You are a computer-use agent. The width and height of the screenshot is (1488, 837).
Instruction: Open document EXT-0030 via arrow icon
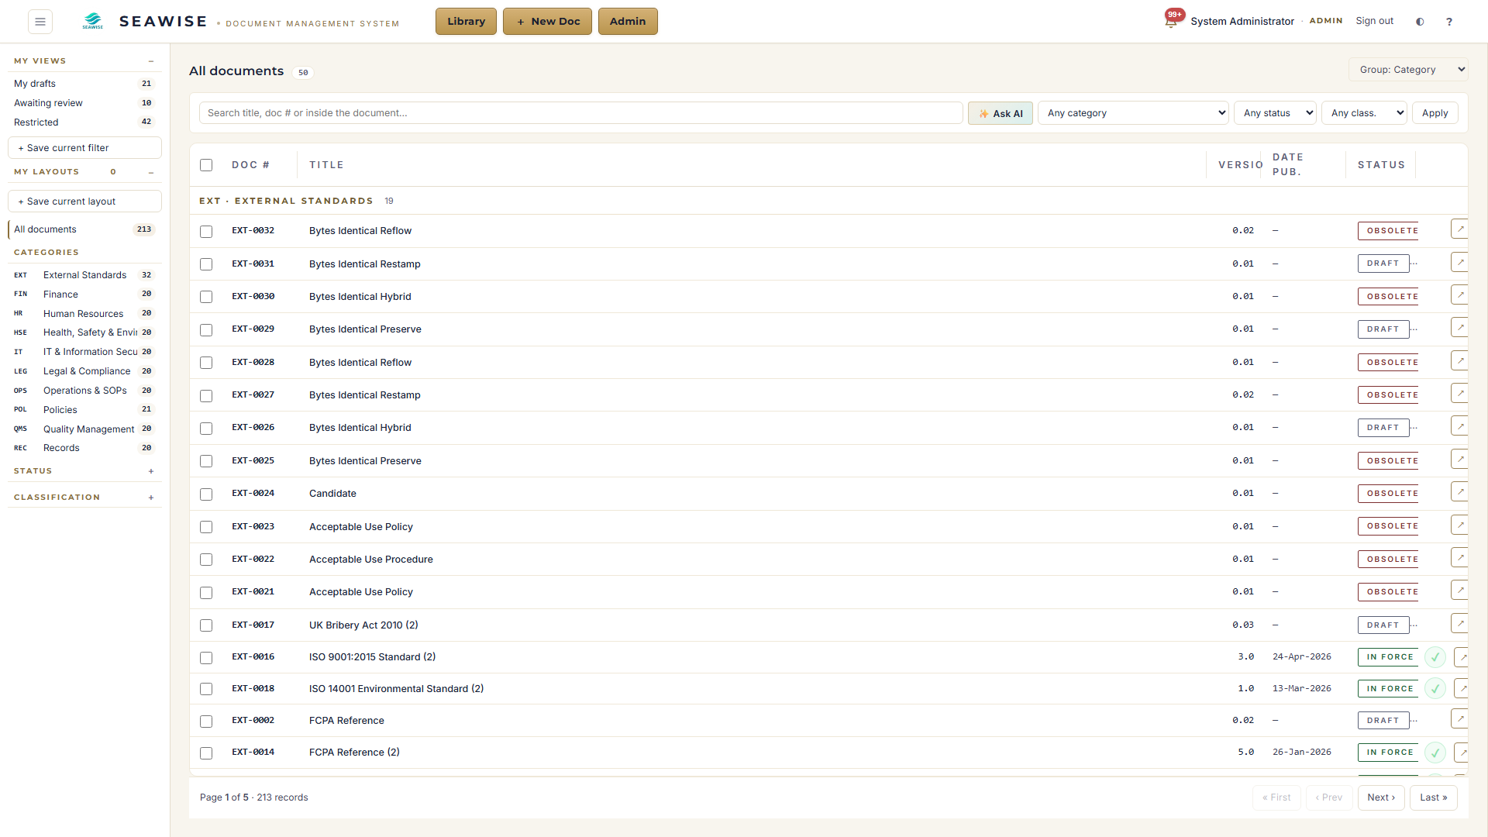[x=1460, y=295]
